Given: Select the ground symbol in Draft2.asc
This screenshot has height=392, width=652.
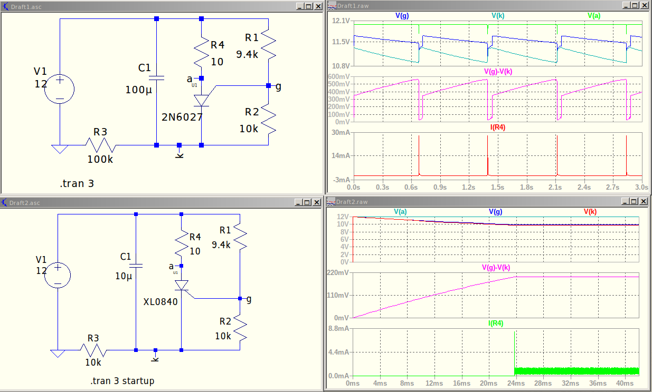Looking at the screenshot, I should click(x=57, y=354).
